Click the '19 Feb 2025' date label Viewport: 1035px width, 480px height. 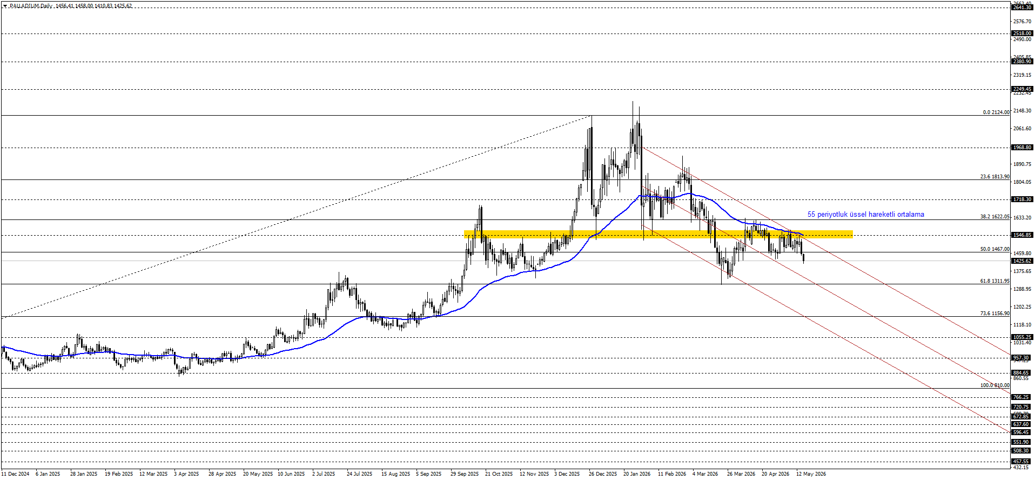click(x=119, y=474)
